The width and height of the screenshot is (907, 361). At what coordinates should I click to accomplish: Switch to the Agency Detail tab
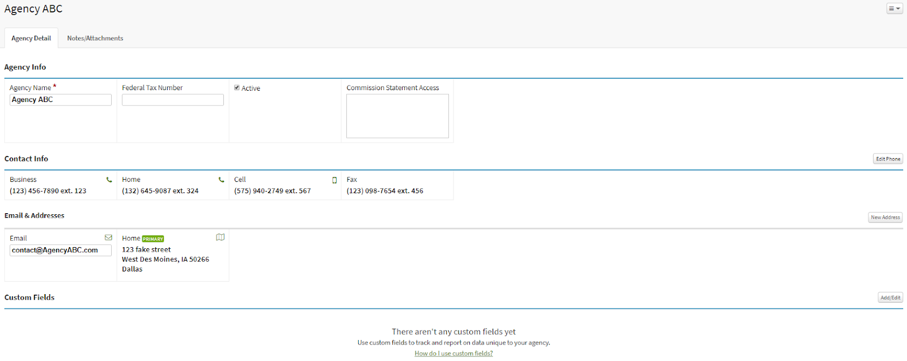(31, 38)
